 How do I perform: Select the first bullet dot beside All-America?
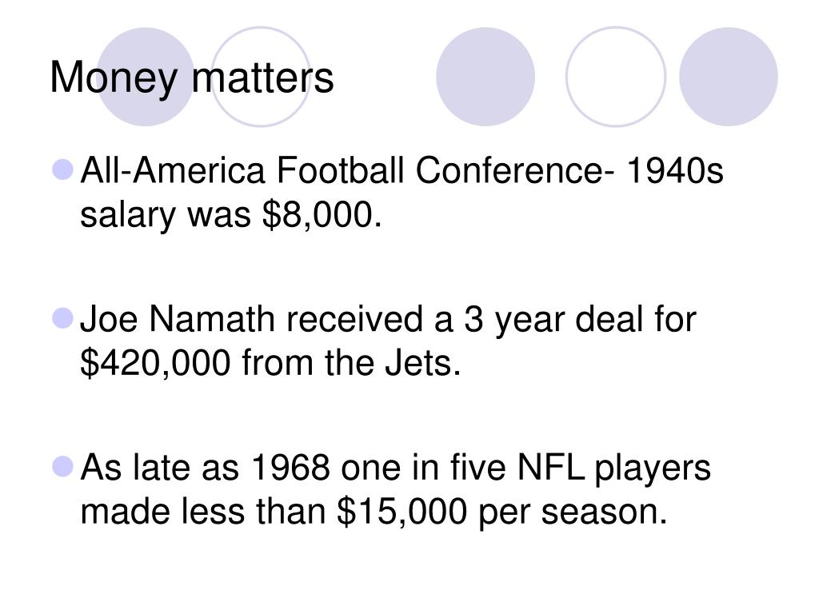tap(62, 169)
